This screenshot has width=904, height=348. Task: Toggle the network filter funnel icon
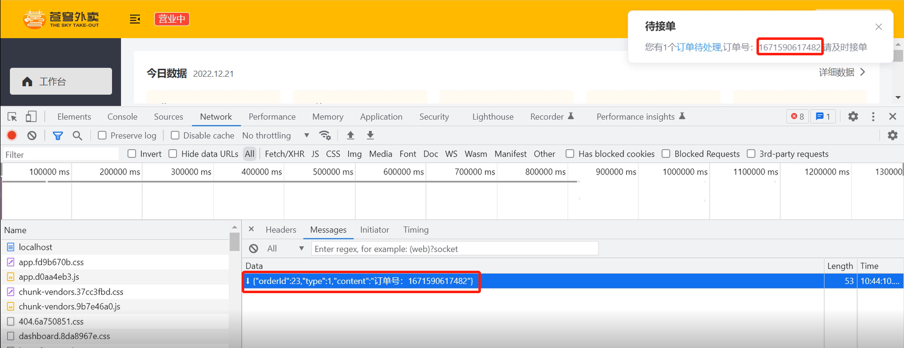pyautogui.click(x=58, y=136)
